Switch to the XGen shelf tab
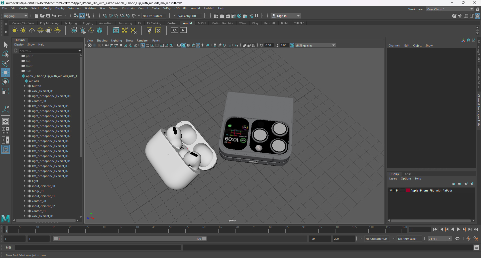The image size is (481, 258). coord(243,23)
